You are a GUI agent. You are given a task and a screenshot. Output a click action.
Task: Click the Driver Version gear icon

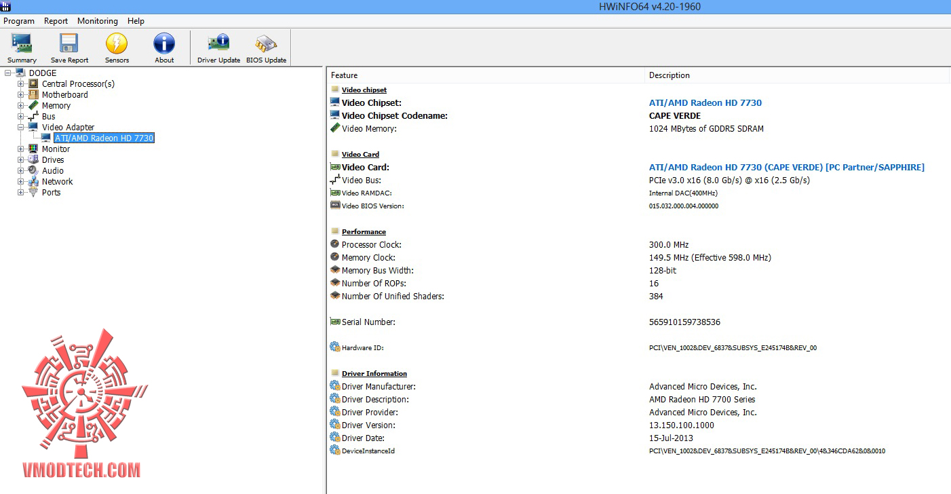coord(334,425)
